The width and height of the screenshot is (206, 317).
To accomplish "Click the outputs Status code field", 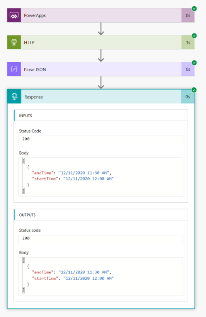I will click(101, 240).
